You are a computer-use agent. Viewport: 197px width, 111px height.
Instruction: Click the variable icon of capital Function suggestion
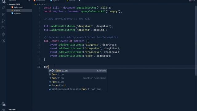(x=50, y=82)
